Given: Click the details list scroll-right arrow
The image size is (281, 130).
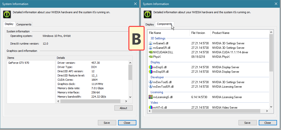Looking at the screenshot, I should click(x=126, y=101).
